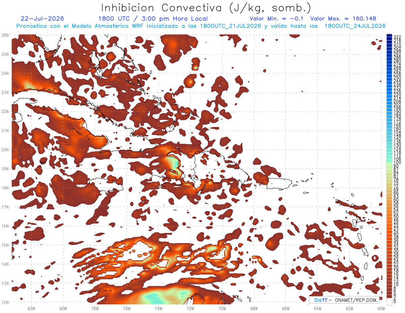Click the 78W longitude label
405x313 pixels.
[95, 308]
